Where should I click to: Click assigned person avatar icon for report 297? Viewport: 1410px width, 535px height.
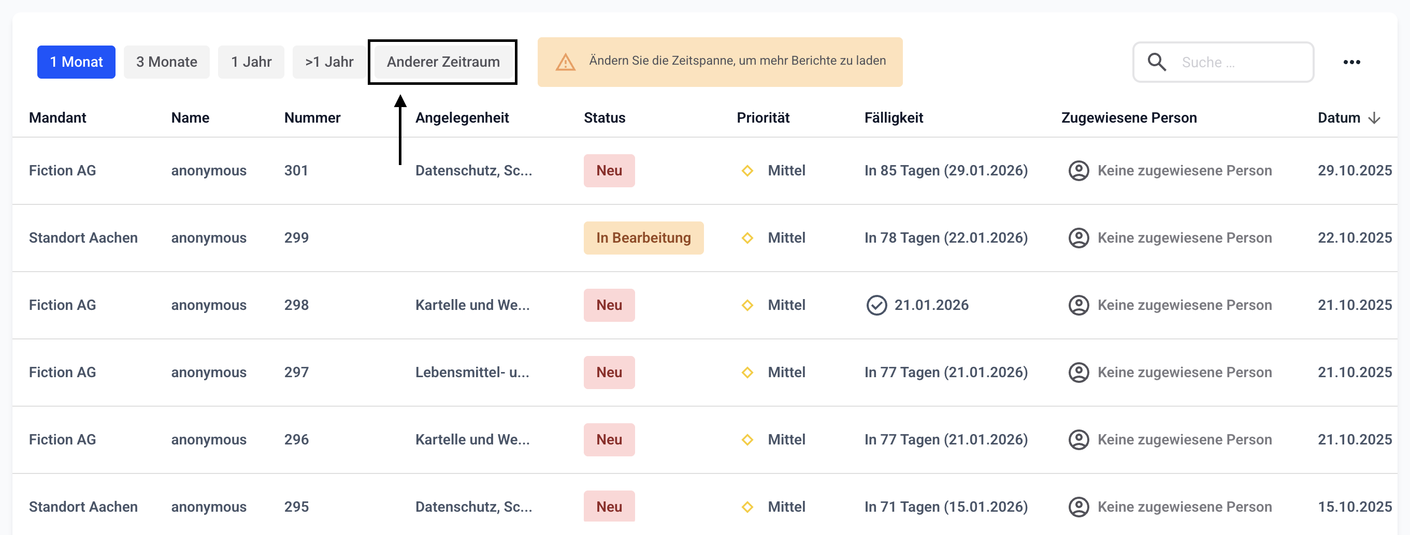(1078, 373)
